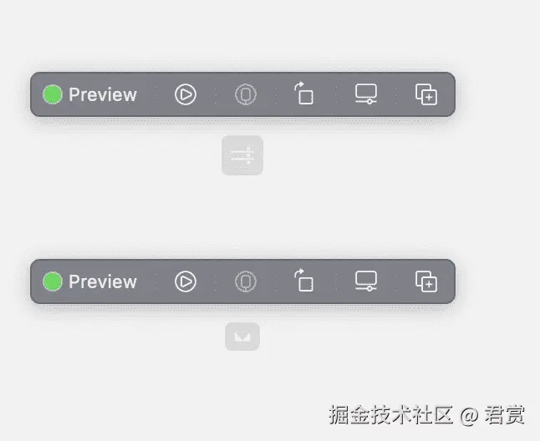Start Live Preview in the upper toolbar
The width and height of the screenshot is (540, 441).
point(186,94)
